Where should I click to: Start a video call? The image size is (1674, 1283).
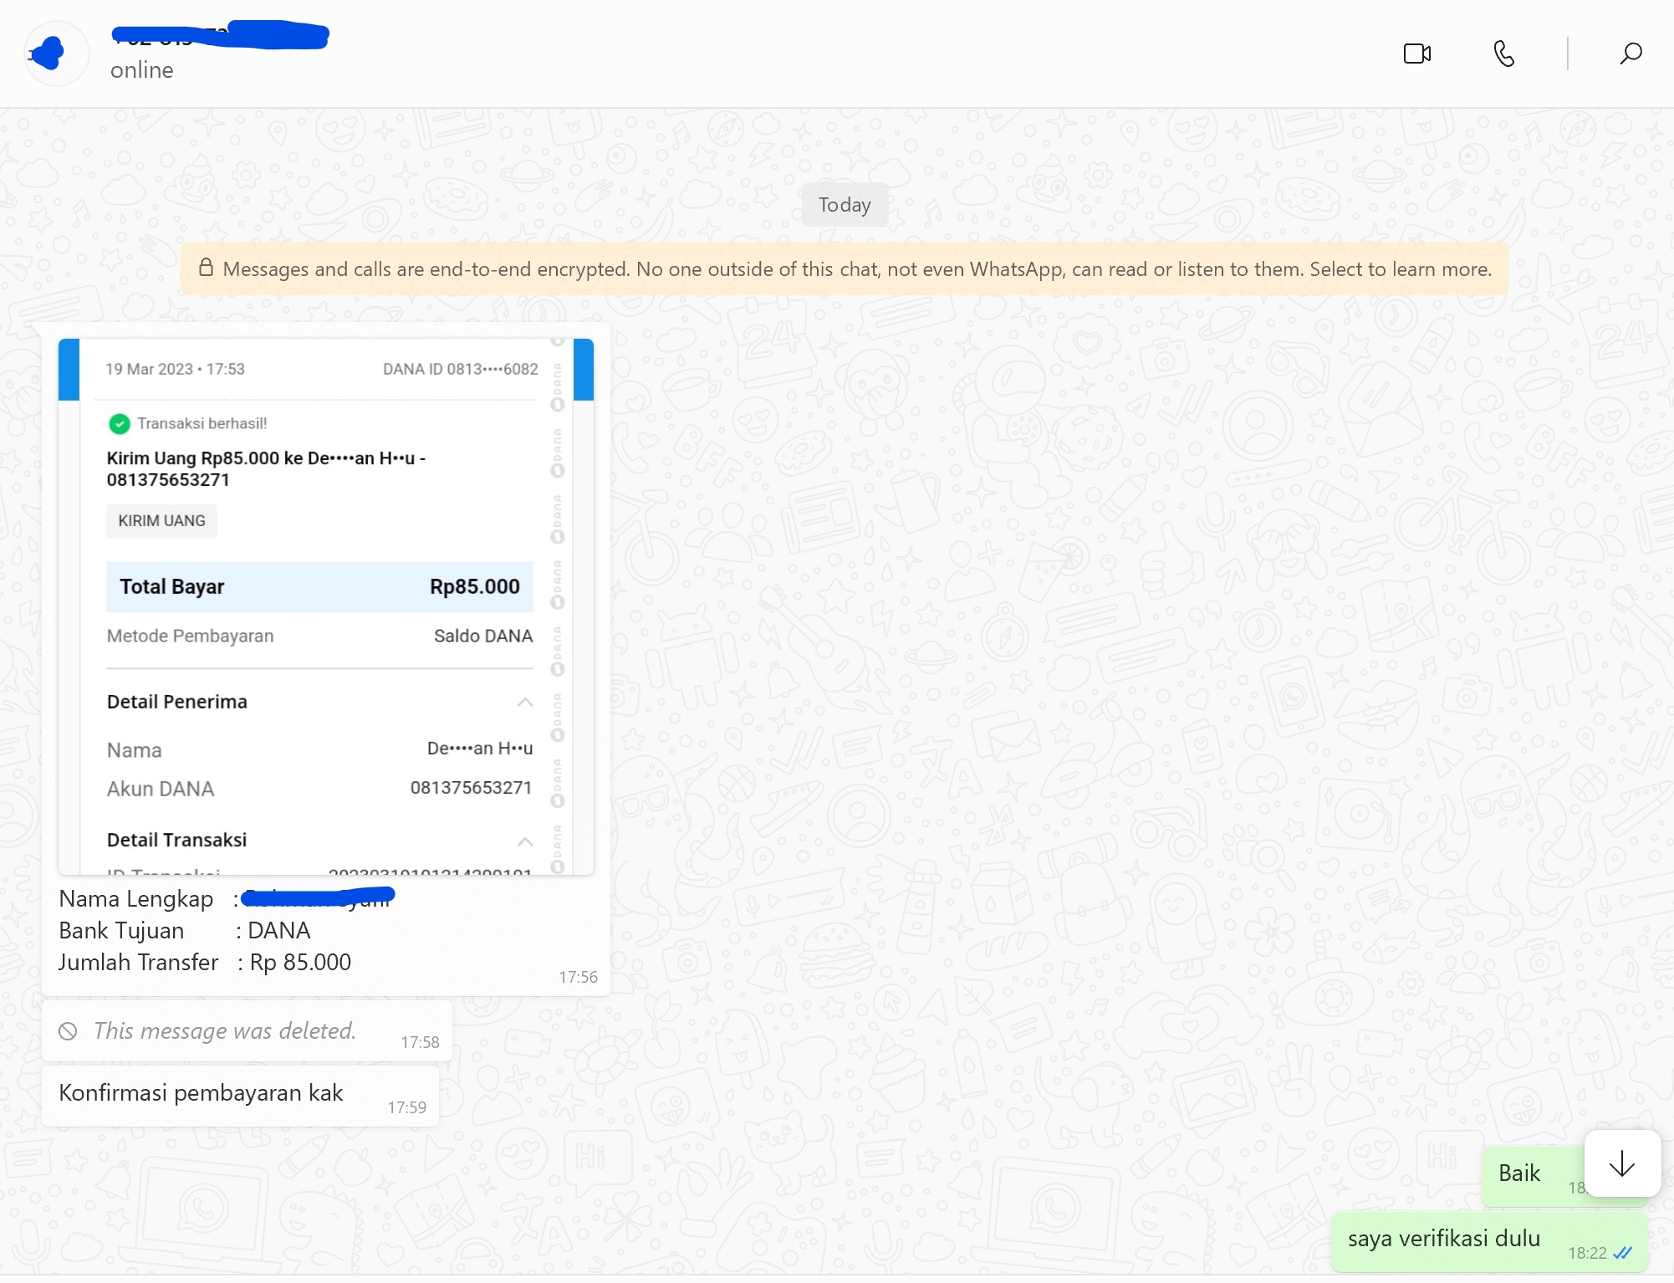point(1417,54)
